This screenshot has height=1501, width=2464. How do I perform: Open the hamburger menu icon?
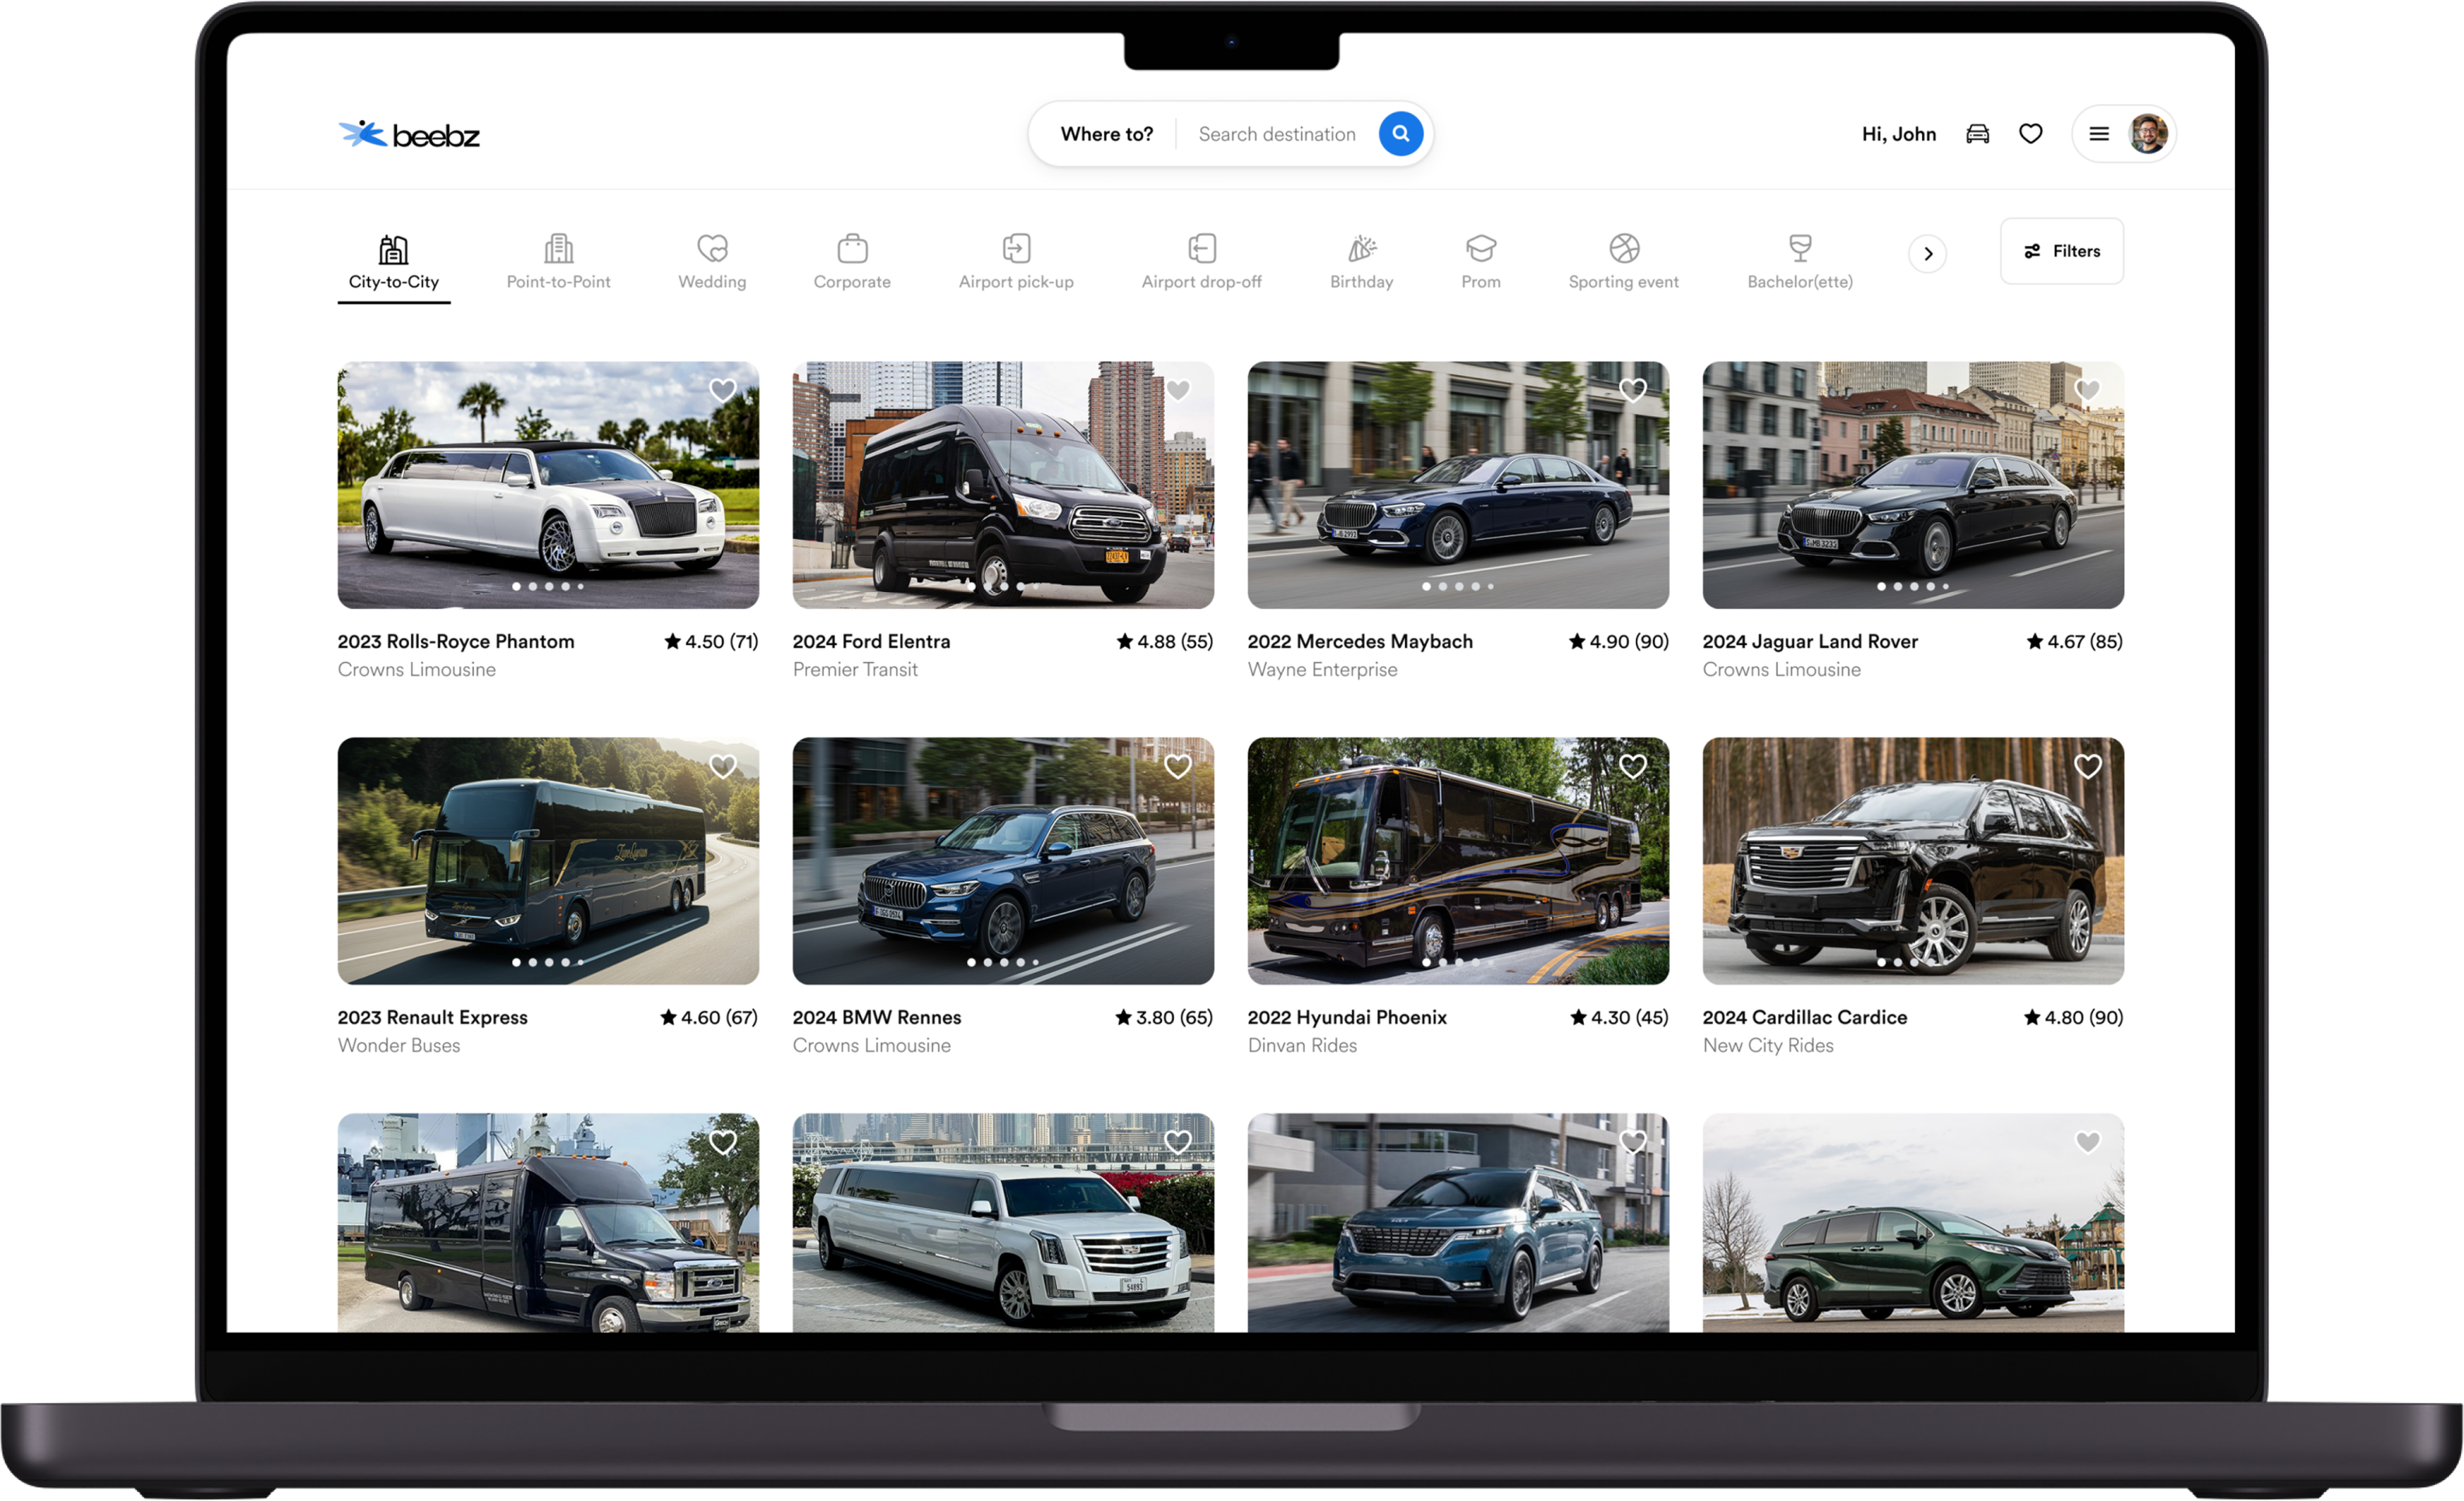click(2099, 133)
